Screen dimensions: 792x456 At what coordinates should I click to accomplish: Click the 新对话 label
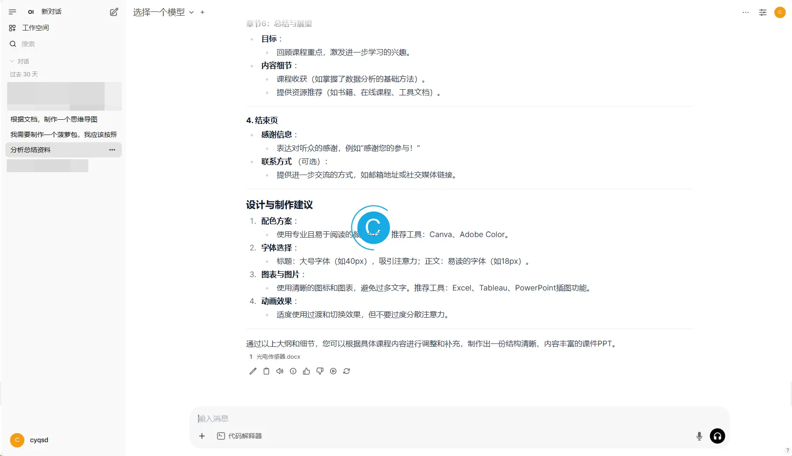click(52, 11)
